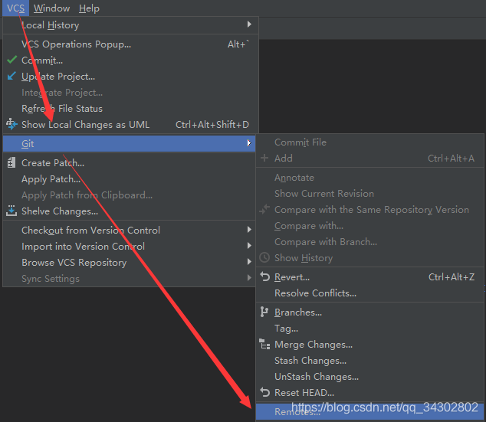486x422 pixels.
Task: Choose Apply Patch... entry
Action: [129, 178]
